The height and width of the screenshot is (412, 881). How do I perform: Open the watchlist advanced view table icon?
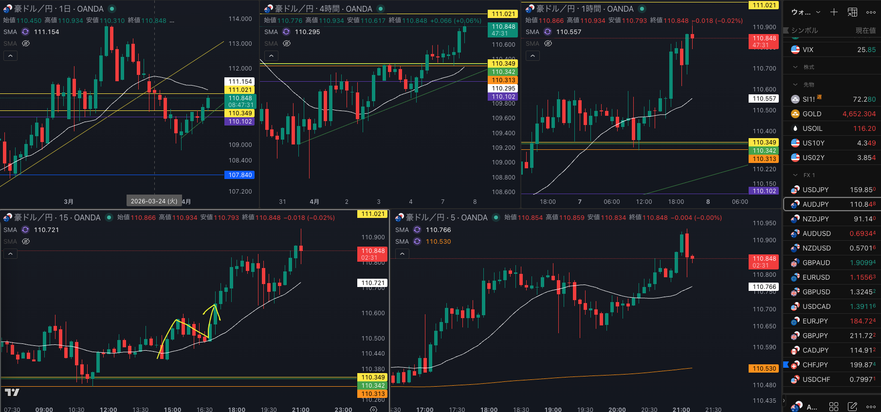coord(853,12)
